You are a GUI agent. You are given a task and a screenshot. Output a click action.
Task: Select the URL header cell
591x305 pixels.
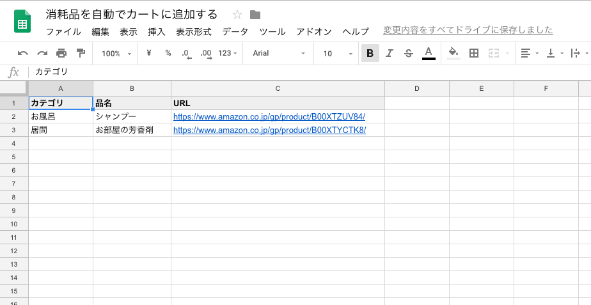pyautogui.click(x=278, y=103)
